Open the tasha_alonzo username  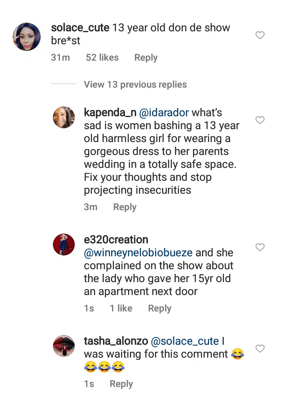coord(116,341)
